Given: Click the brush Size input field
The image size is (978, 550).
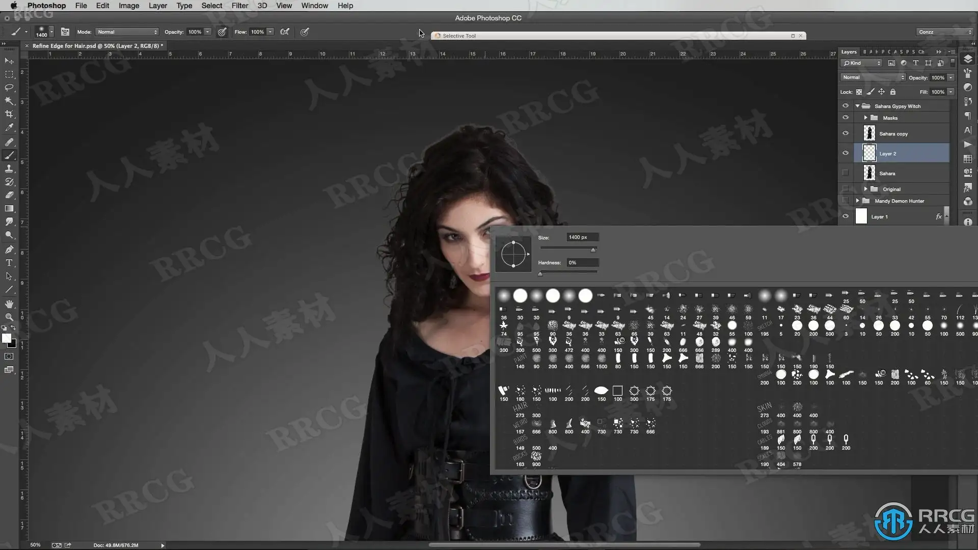Looking at the screenshot, I should pos(582,237).
